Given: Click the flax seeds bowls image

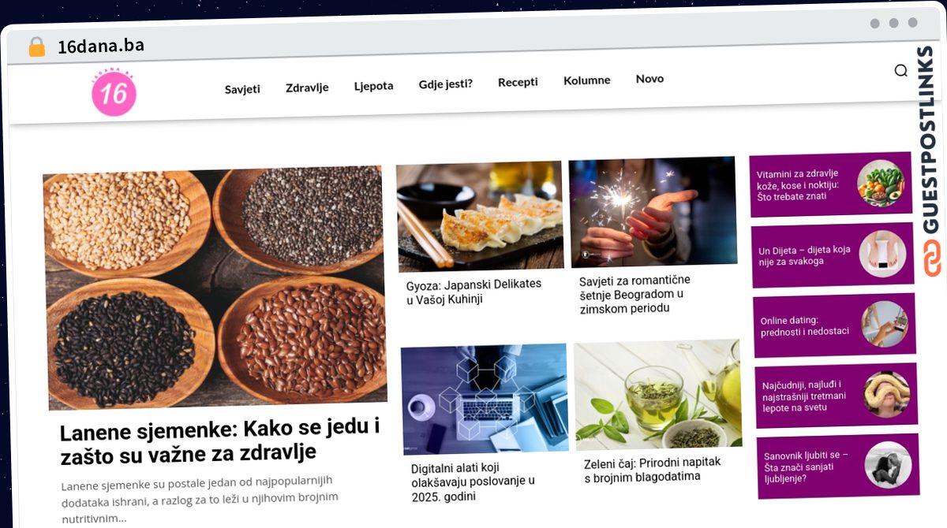Looking at the screenshot, I should tap(215, 288).
